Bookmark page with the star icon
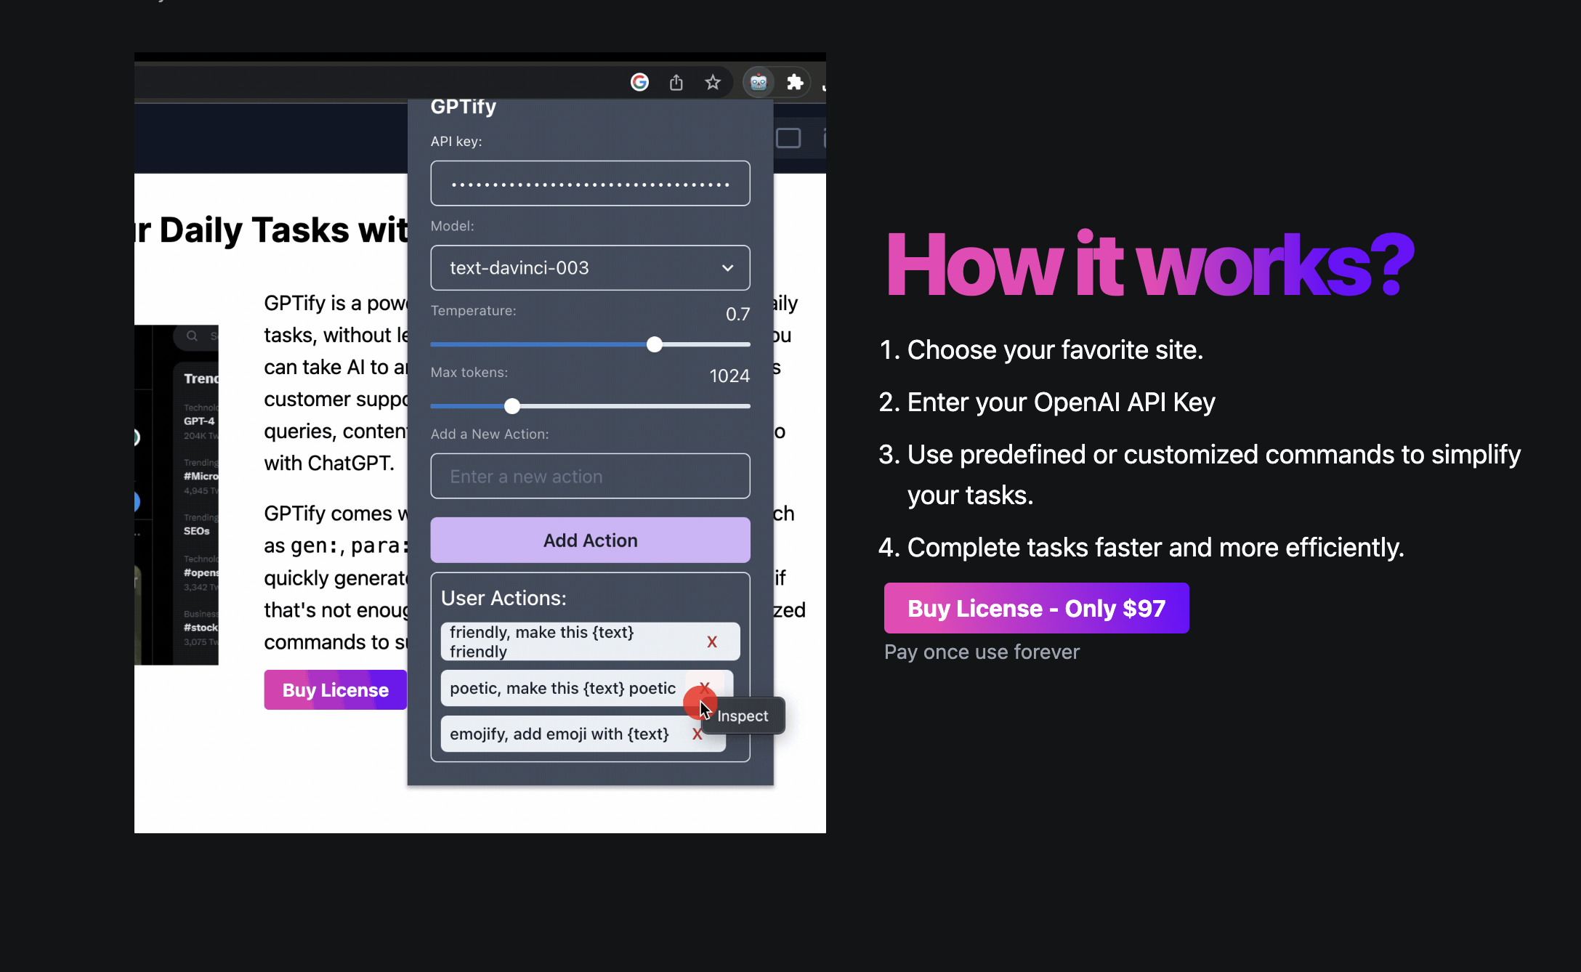 click(x=713, y=82)
